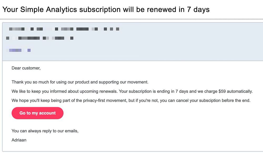263x156 pixels.
Task: Click the Adriaan signature
Action: [x=19, y=140]
